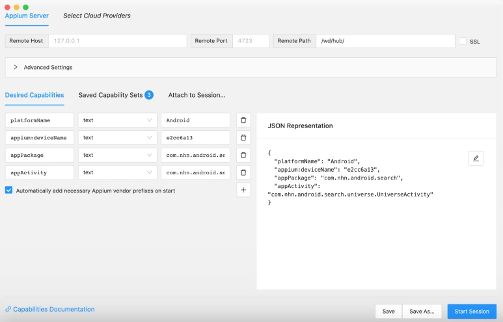Viewport: 503px width, 322px height.
Task: Click the JSON Representation heading
Action: (x=300, y=126)
